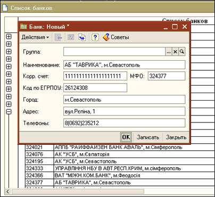Expand the fourth plus node in the list

[x=9, y=59]
